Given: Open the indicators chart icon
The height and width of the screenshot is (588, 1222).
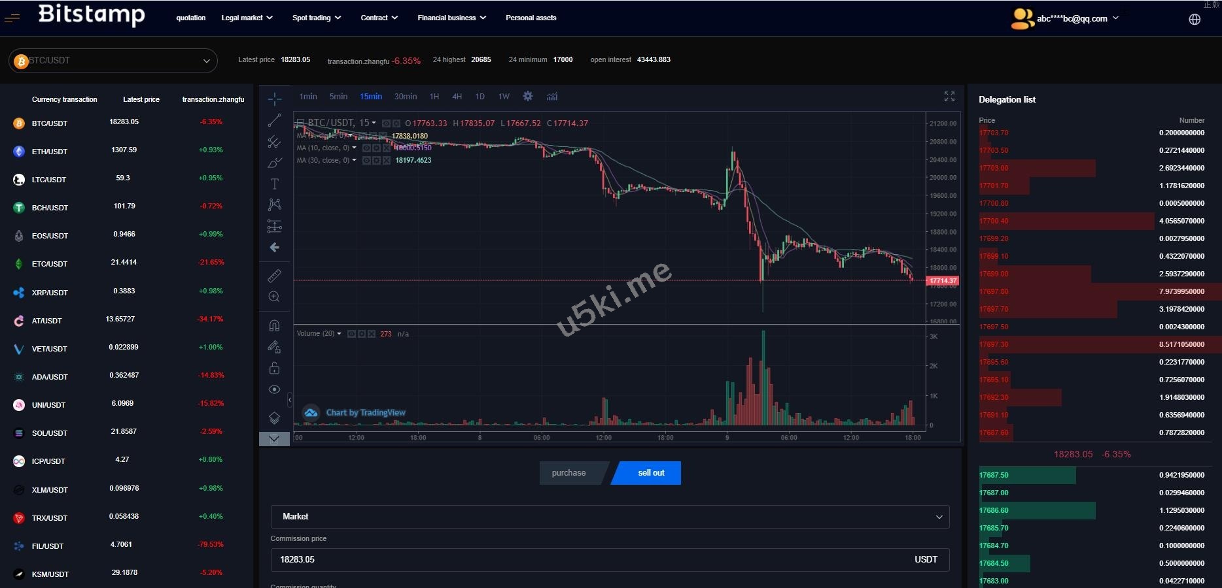Looking at the screenshot, I should click(552, 97).
